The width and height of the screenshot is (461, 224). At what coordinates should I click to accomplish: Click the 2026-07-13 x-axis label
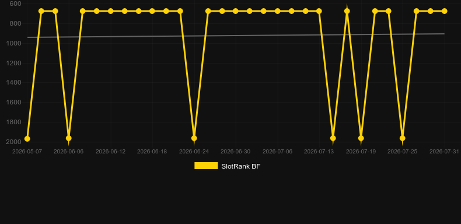coord(319,152)
